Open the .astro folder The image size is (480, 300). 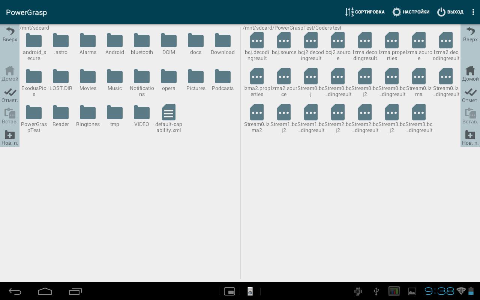pyautogui.click(x=61, y=44)
